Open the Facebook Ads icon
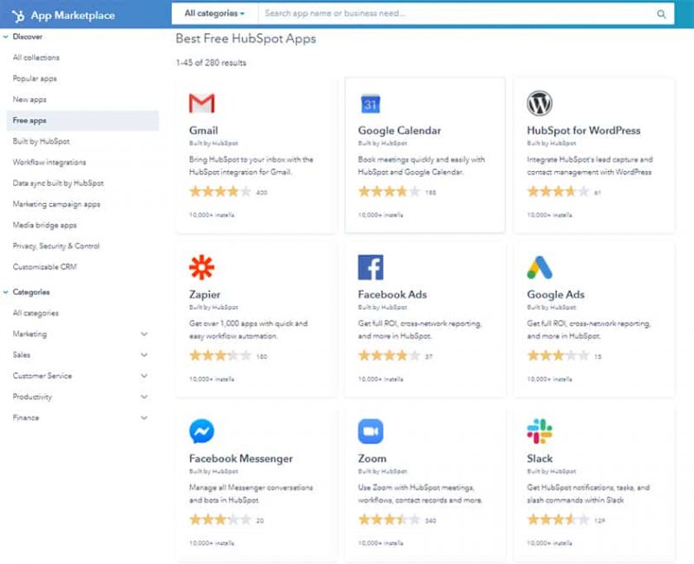Viewport: 694px width, 564px height. (x=370, y=267)
